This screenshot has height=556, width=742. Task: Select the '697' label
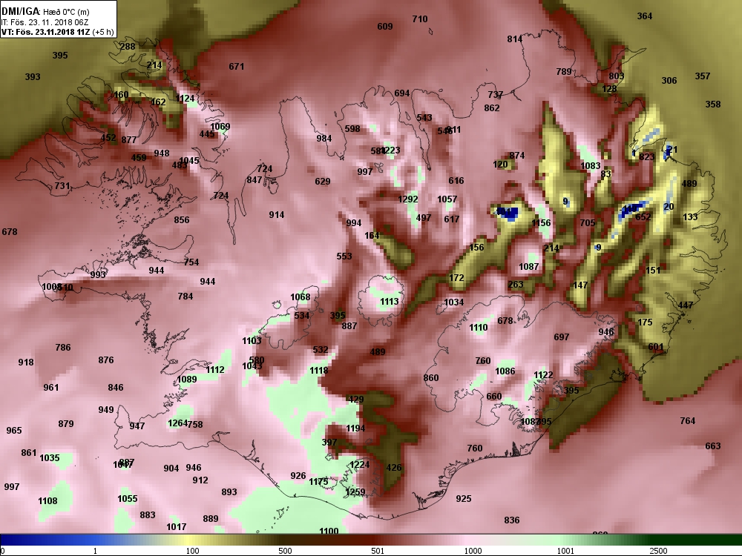[x=561, y=337]
